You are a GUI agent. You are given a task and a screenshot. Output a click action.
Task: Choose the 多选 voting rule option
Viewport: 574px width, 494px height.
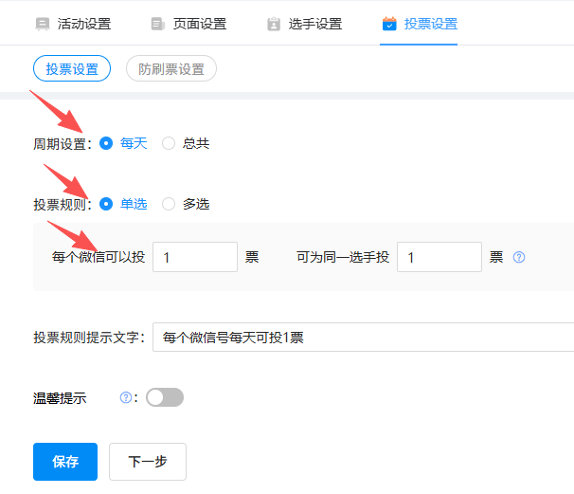tap(169, 203)
